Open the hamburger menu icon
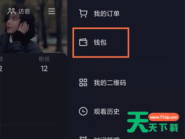The width and height of the screenshot is (185, 139). pos(51,11)
